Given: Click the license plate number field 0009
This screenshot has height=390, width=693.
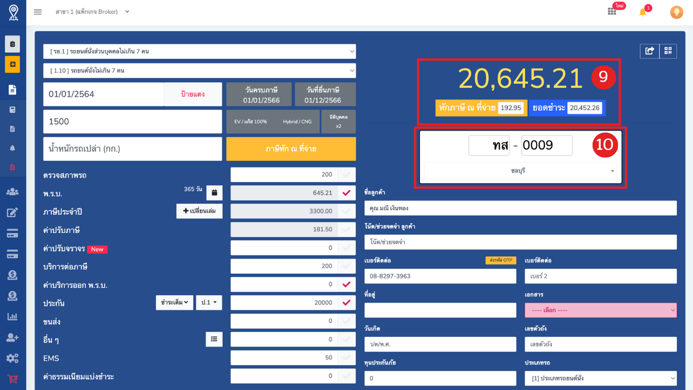Looking at the screenshot, I should click(x=547, y=145).
